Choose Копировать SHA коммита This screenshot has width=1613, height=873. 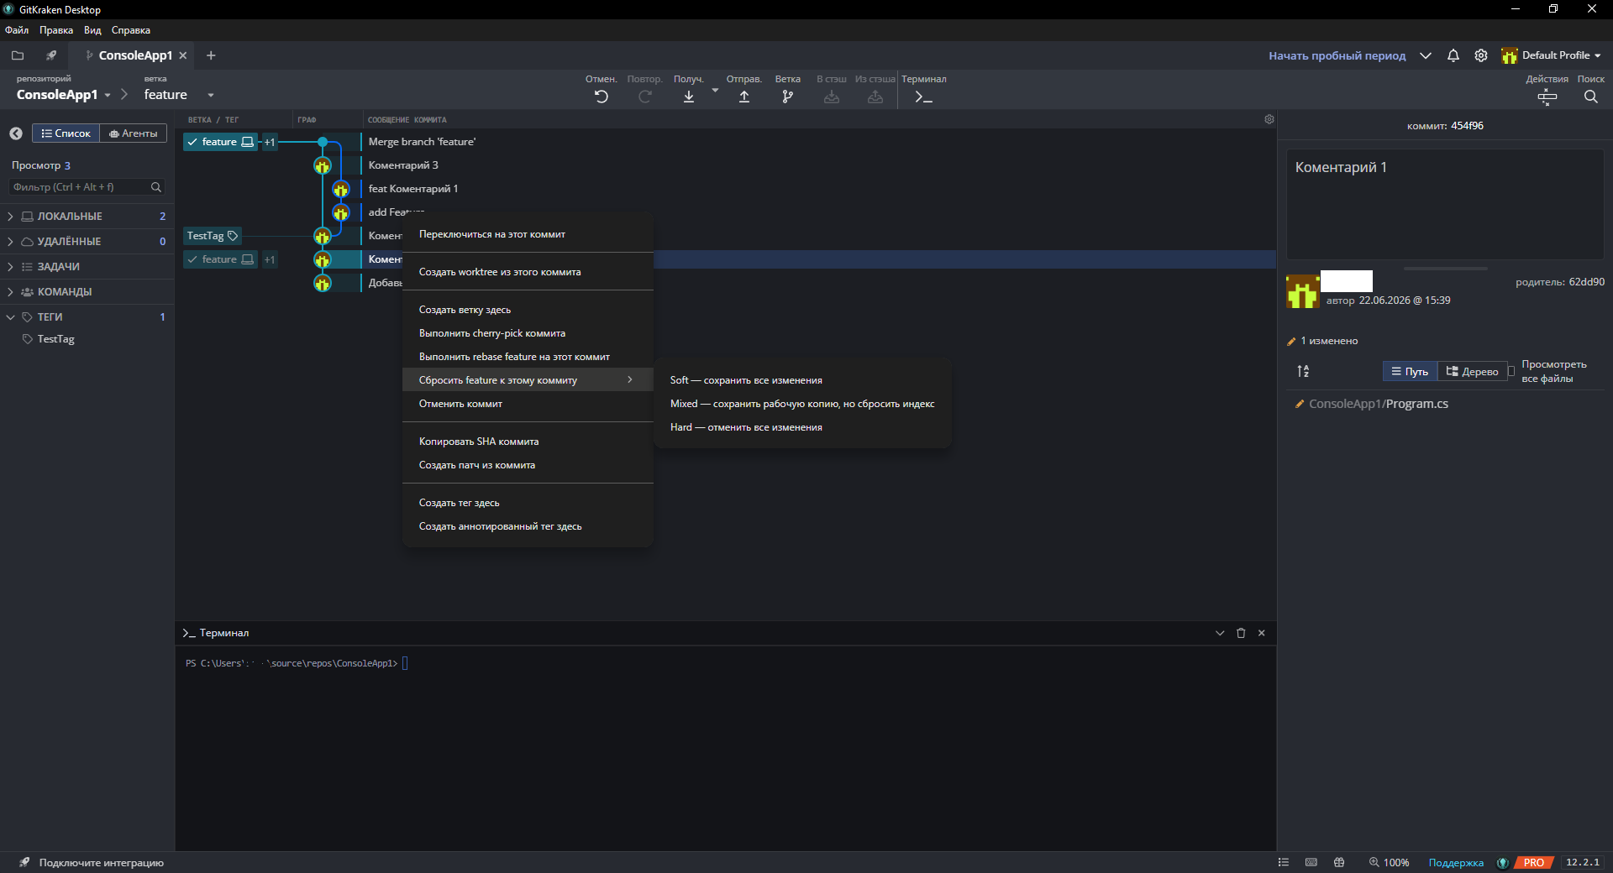pyautogui.click(x=528, y=442)
